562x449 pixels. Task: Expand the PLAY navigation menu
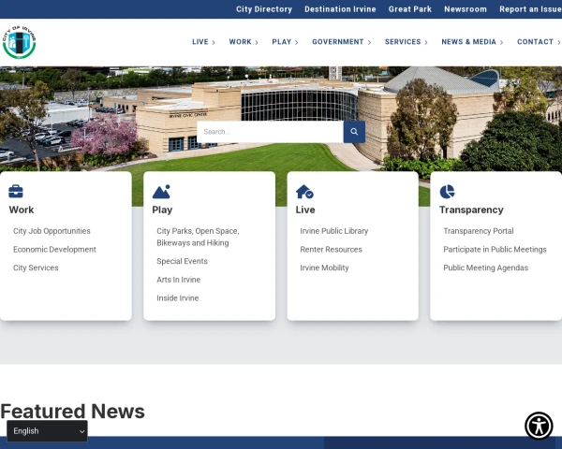pos(285,42)
